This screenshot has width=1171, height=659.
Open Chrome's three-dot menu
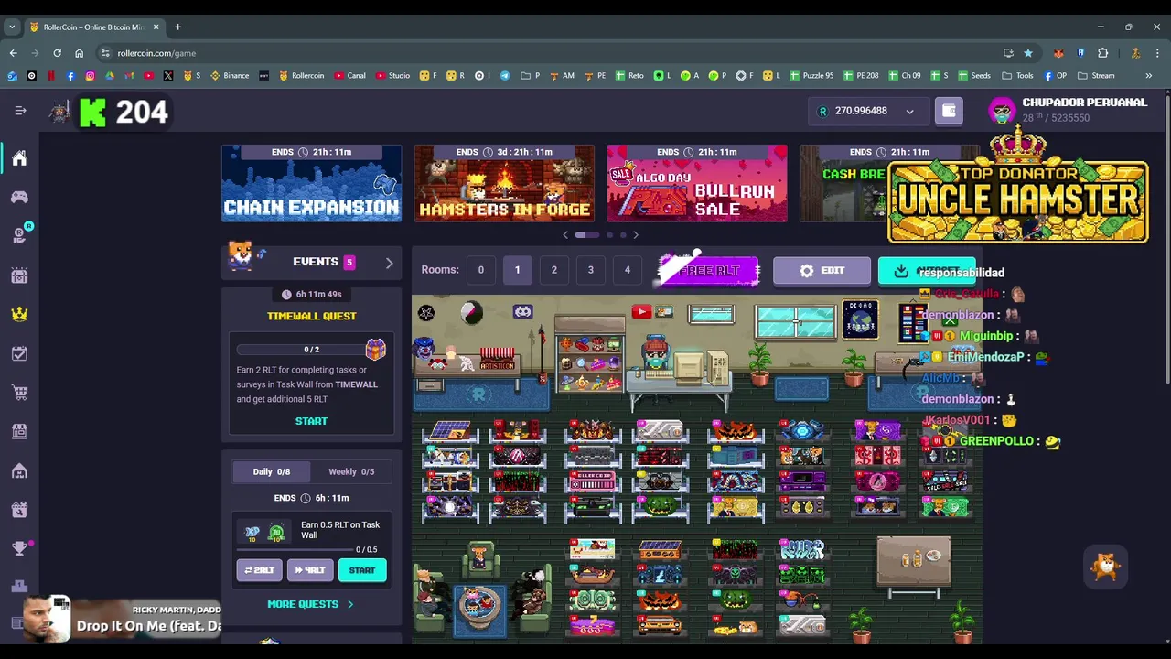click(x=1157, y=53)
